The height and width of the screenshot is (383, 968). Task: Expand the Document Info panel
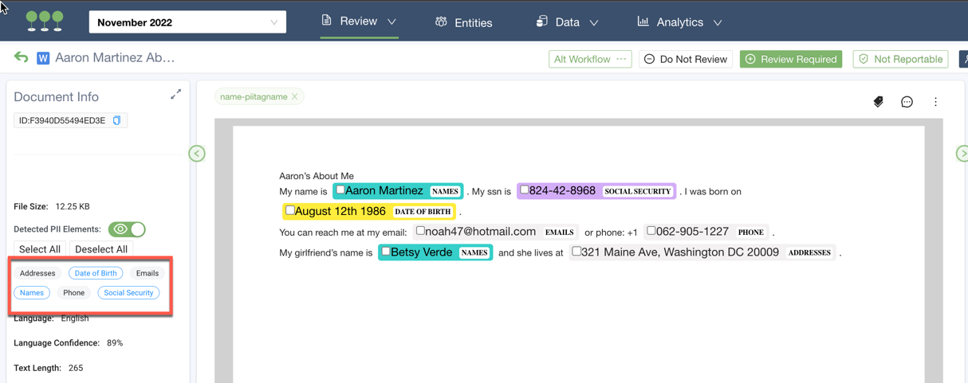pyautogui.click(x=175, y=95)
